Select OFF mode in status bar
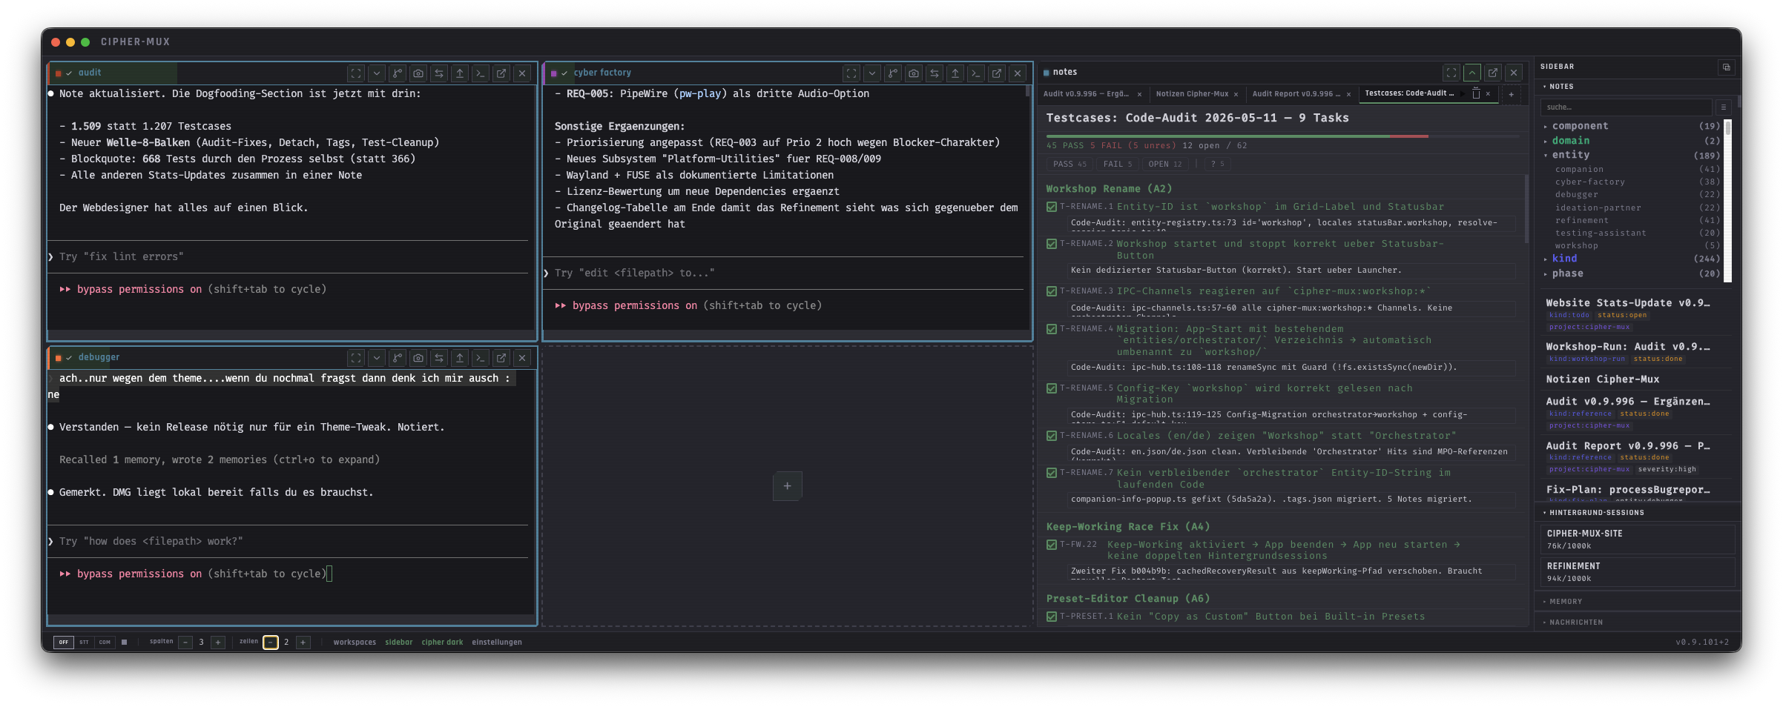This screenshot has width=1783, height=707. pos(64,643)
